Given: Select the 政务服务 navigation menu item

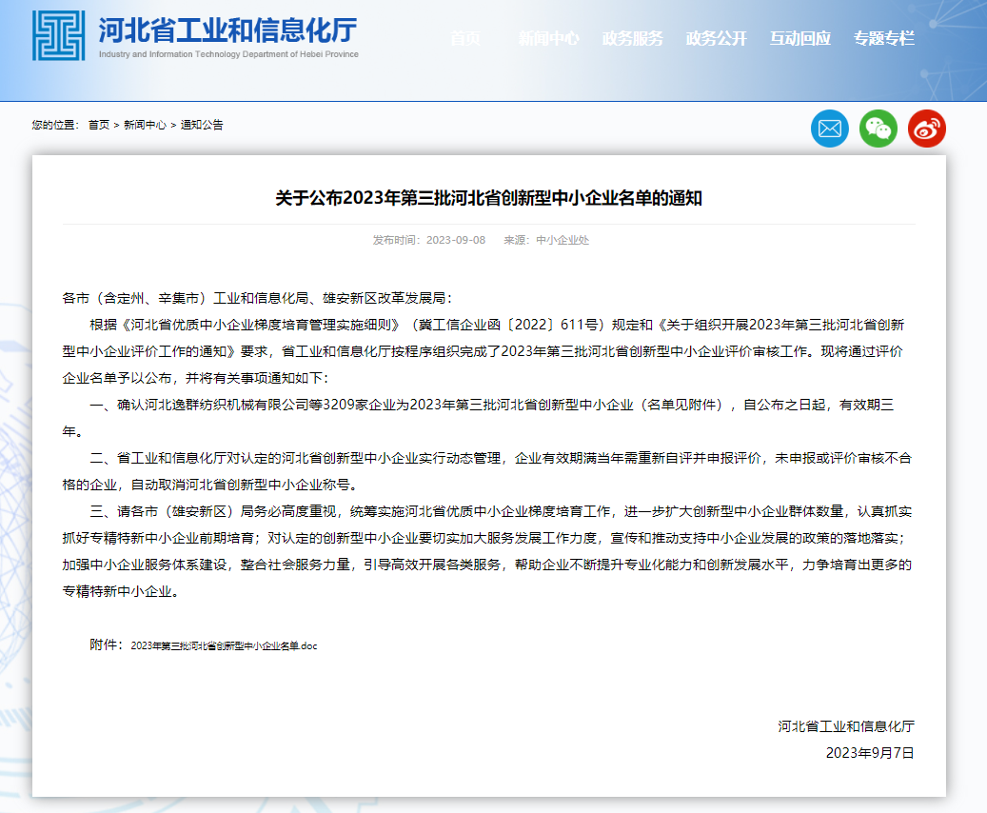Looking at the screenshot, I should click(632, 39).
